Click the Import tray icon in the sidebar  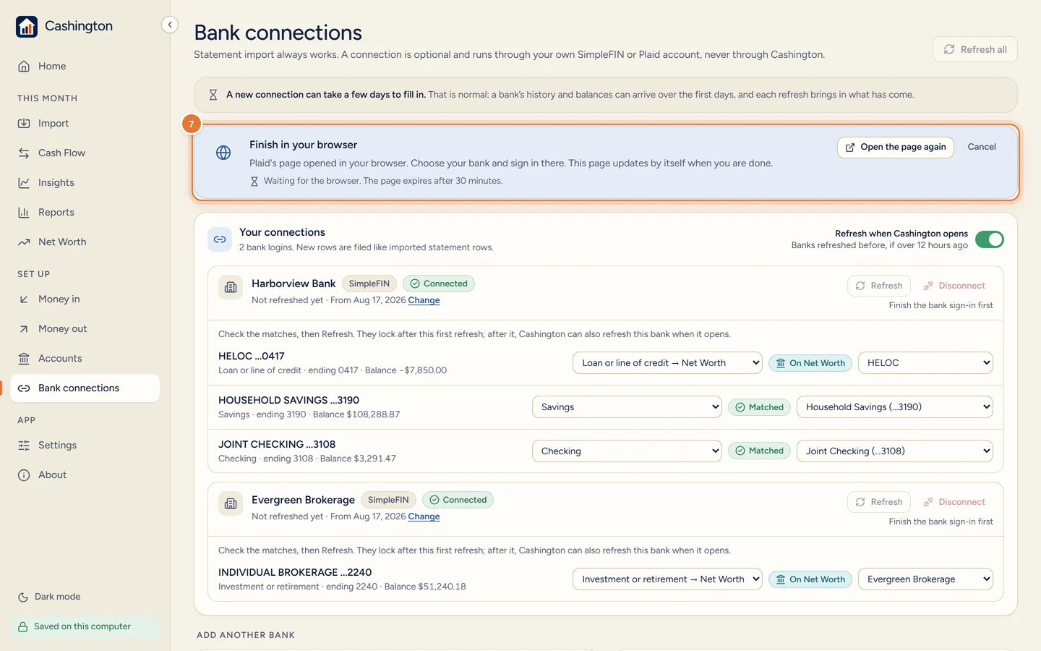coord(24,124)
